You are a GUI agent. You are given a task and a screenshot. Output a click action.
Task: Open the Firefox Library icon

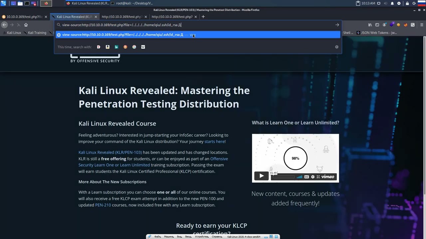(370, 25)
